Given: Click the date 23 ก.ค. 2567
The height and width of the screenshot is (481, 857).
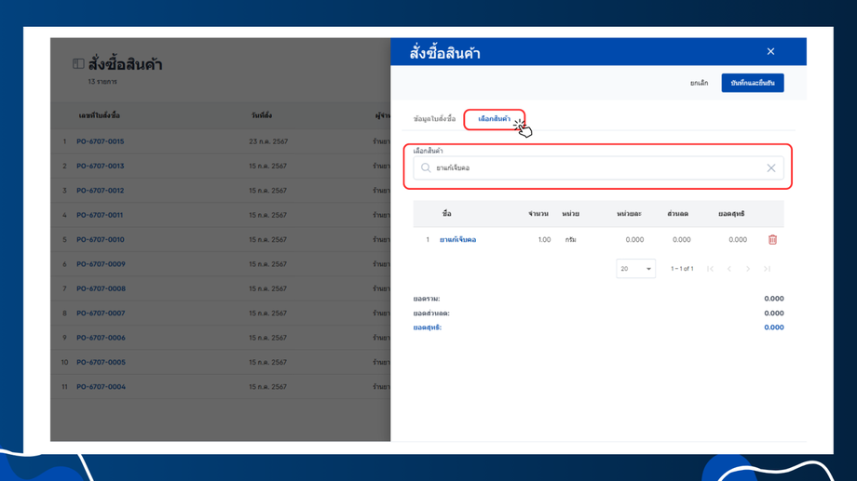Looking at the screenshot, I should point(268,141).
